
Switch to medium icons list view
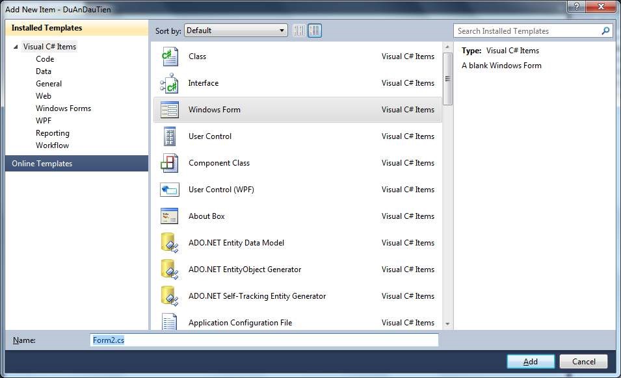(315, 31)
